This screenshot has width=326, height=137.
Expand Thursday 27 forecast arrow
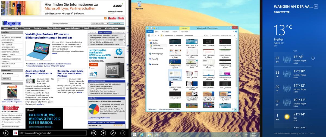[313, 58]
